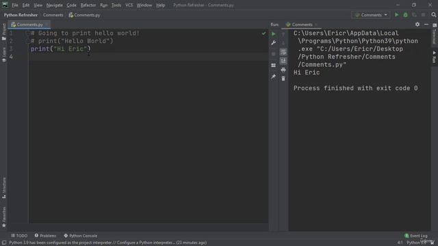Click fold marker on line 2

pos(27,41)
